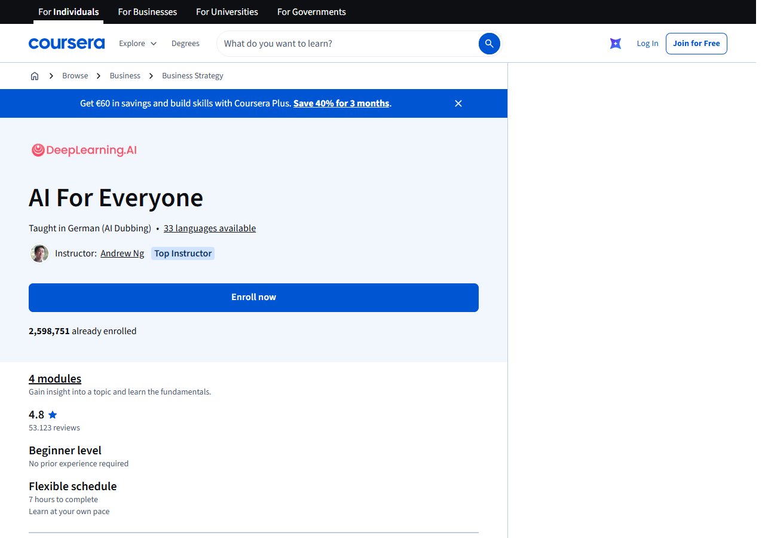Switch to For Businesses tab
This screenshot has width=765, height=538.
[x=148, y=12]
